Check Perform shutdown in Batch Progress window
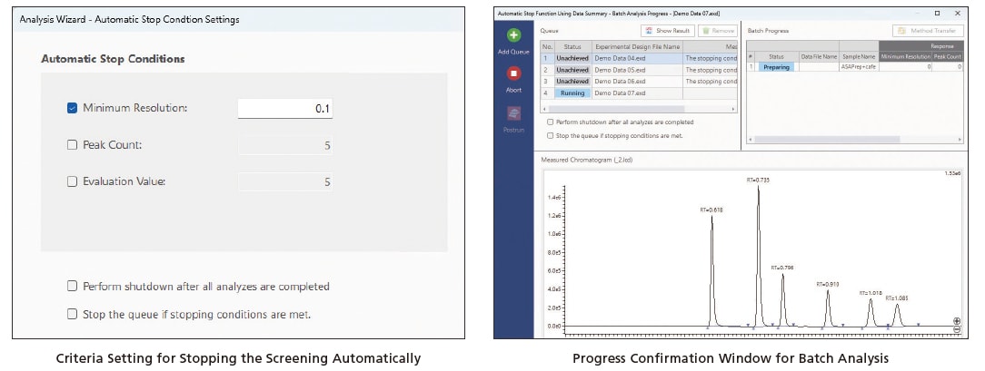Screen dimensions: 985x371 click(551, 122)
